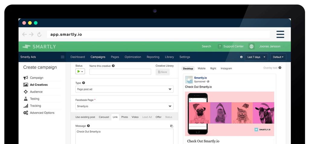Click the Audience crosshair icon
The width and height of the screenshot is (309, 144).
pyautogui.click(x=26, y=92)
